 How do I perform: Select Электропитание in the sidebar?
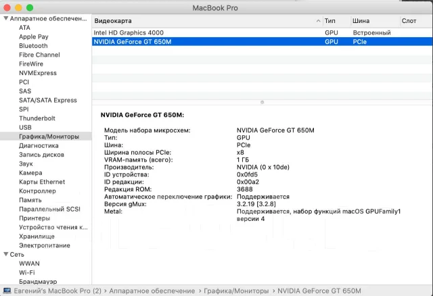tap(44, 245)
